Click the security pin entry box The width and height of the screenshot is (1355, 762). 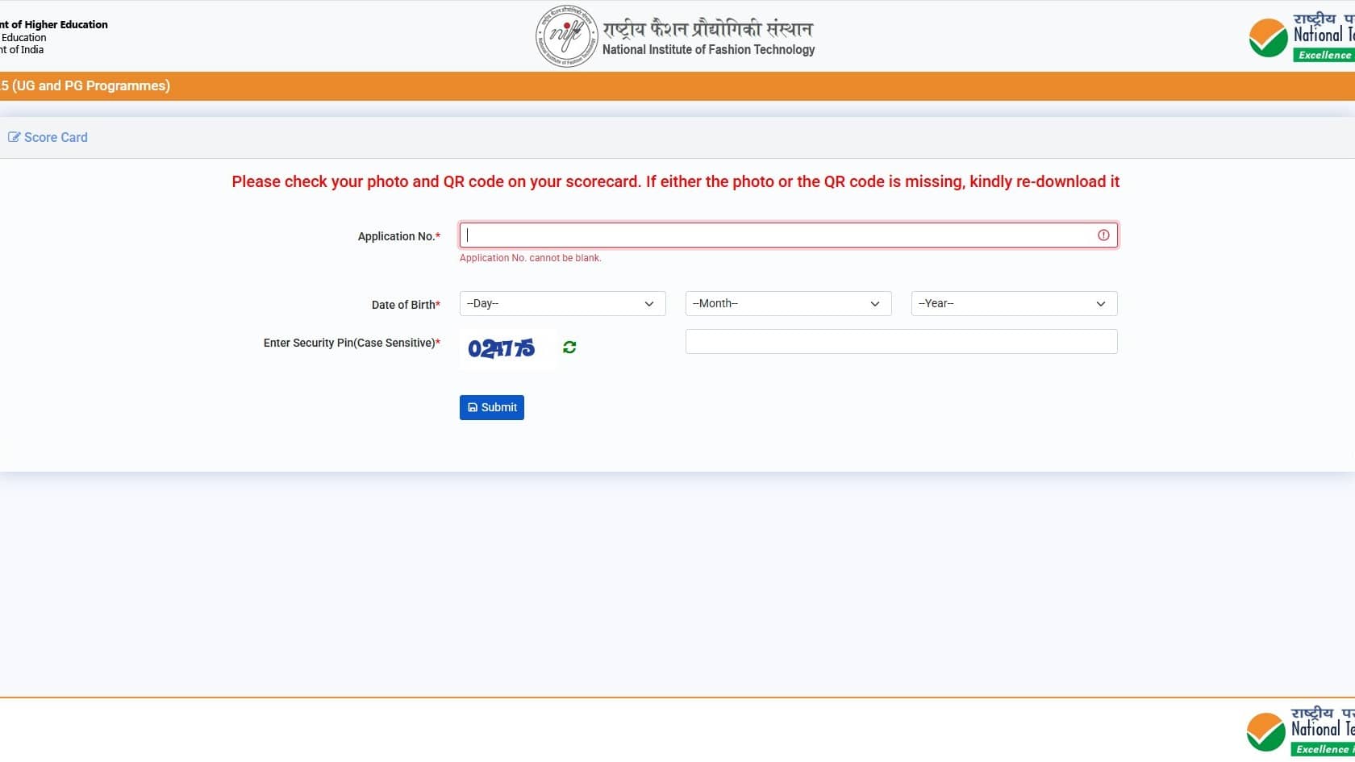point(901,341)
